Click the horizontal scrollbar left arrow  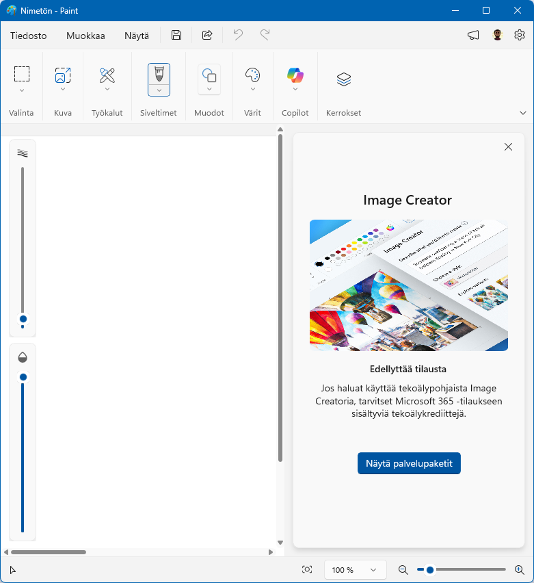tap(6, 552)
